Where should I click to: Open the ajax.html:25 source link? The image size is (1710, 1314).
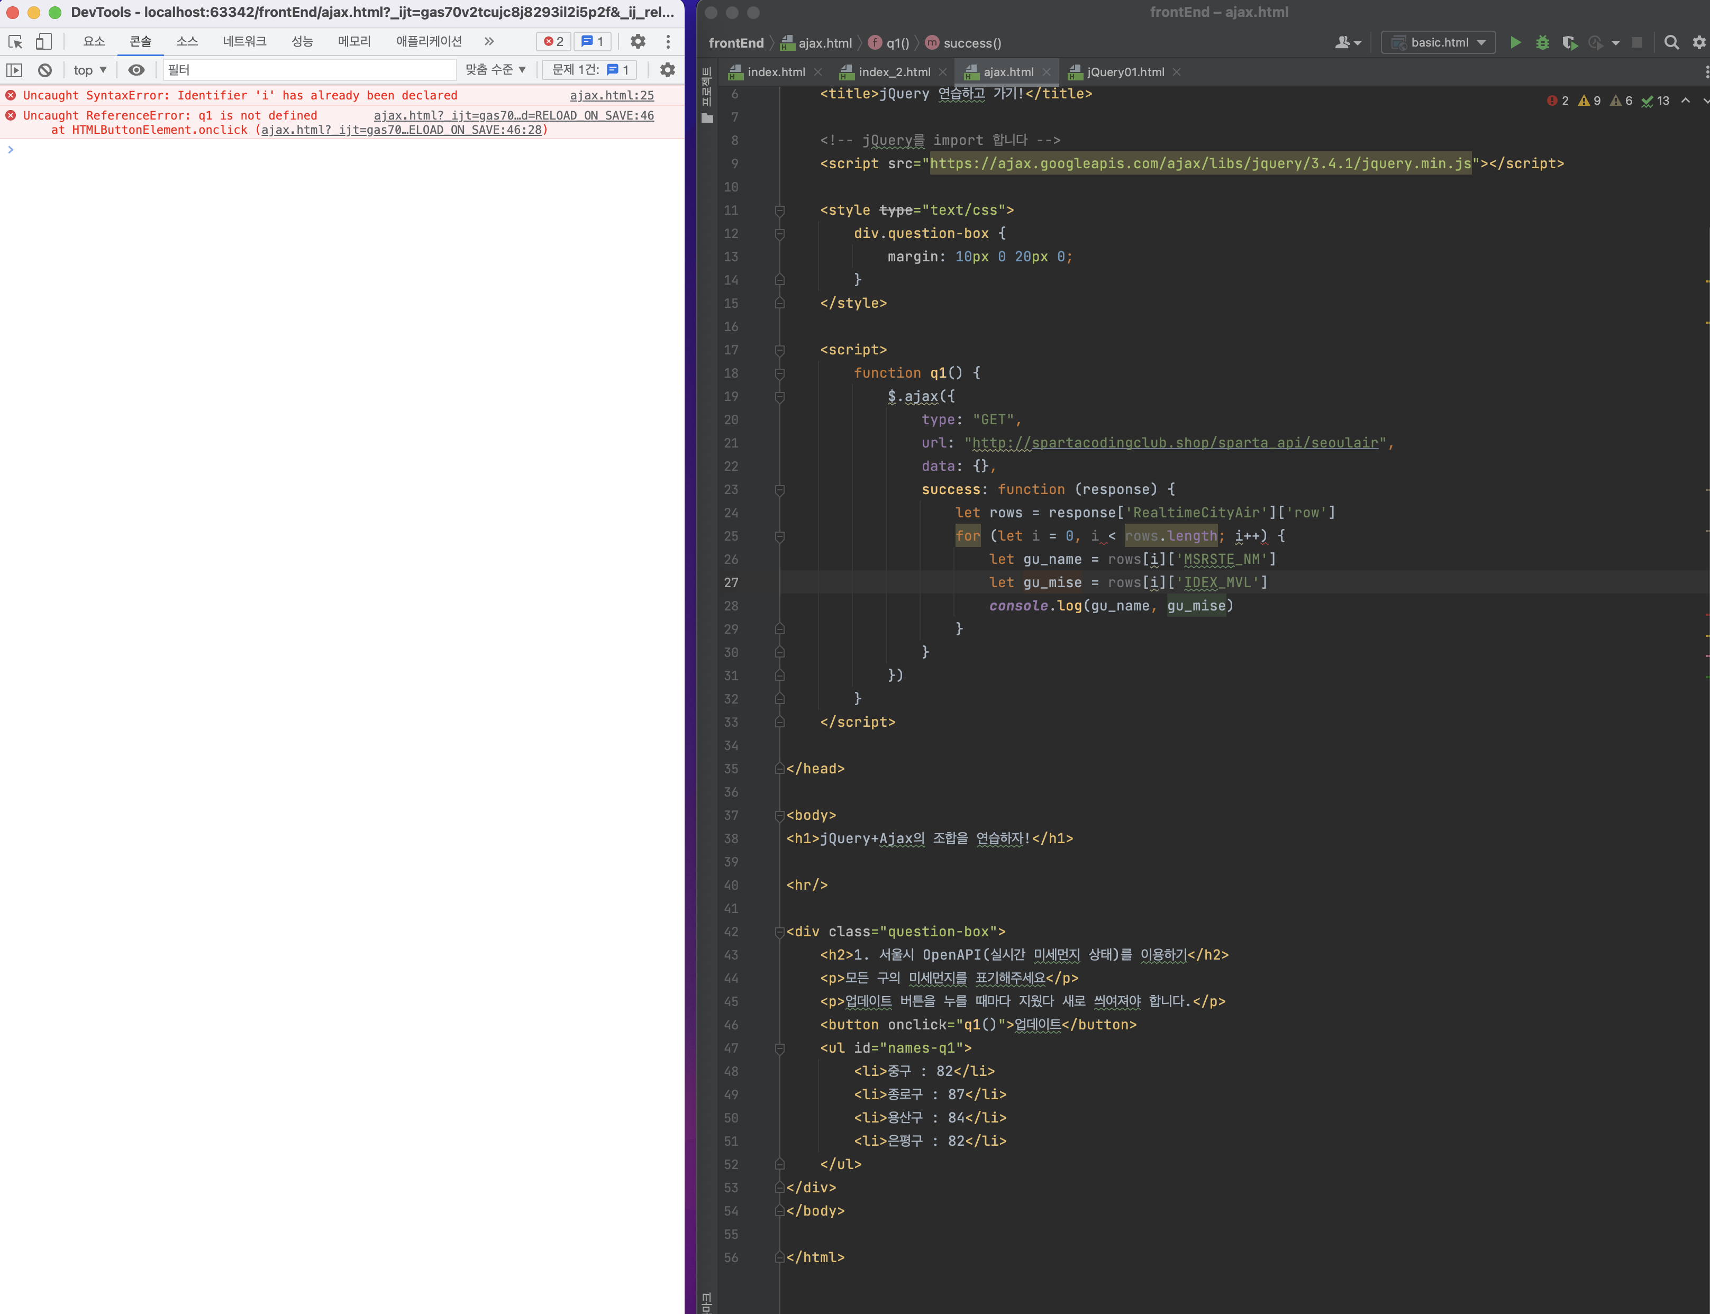612,95
